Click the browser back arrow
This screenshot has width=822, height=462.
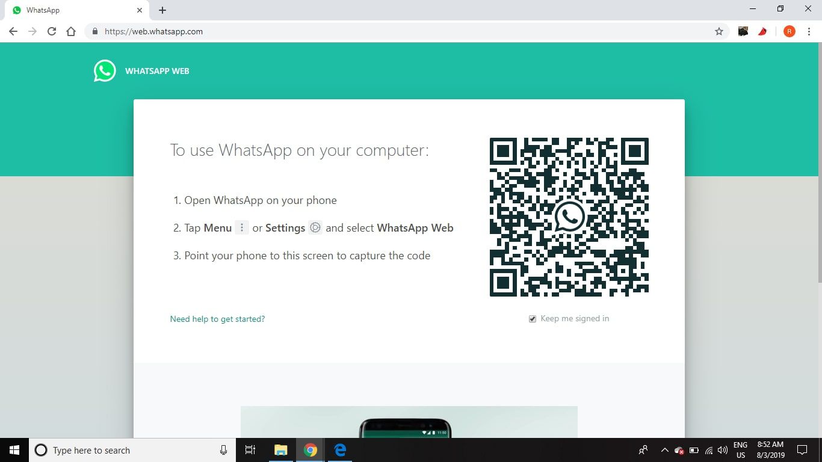[x=13, y=31]
